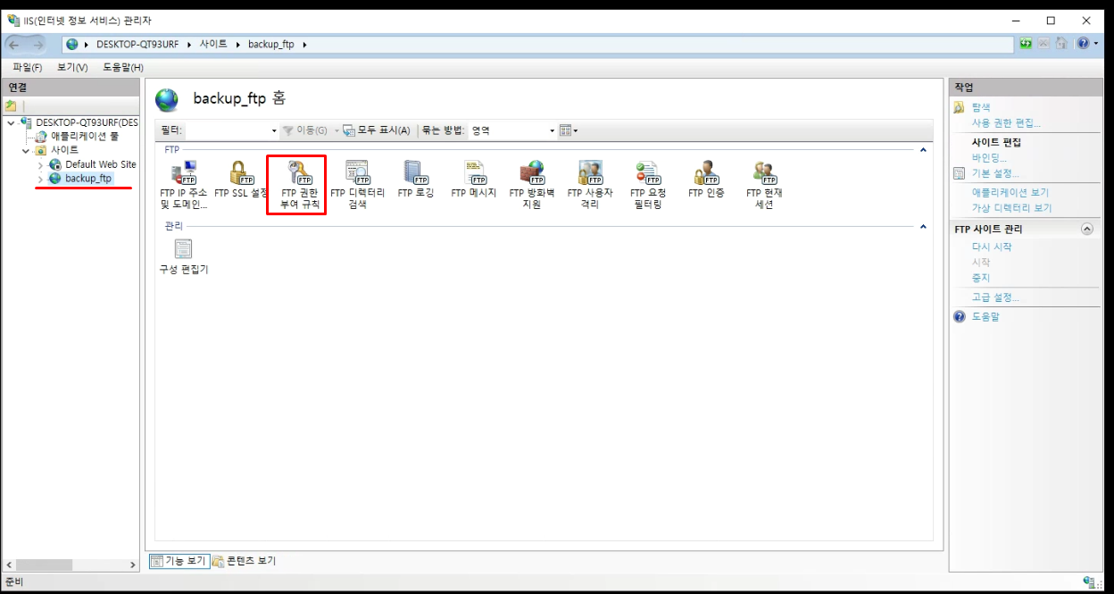Click 사용 권한 편집... link
1114x594 pixels.
click(x=1006, y=122)
